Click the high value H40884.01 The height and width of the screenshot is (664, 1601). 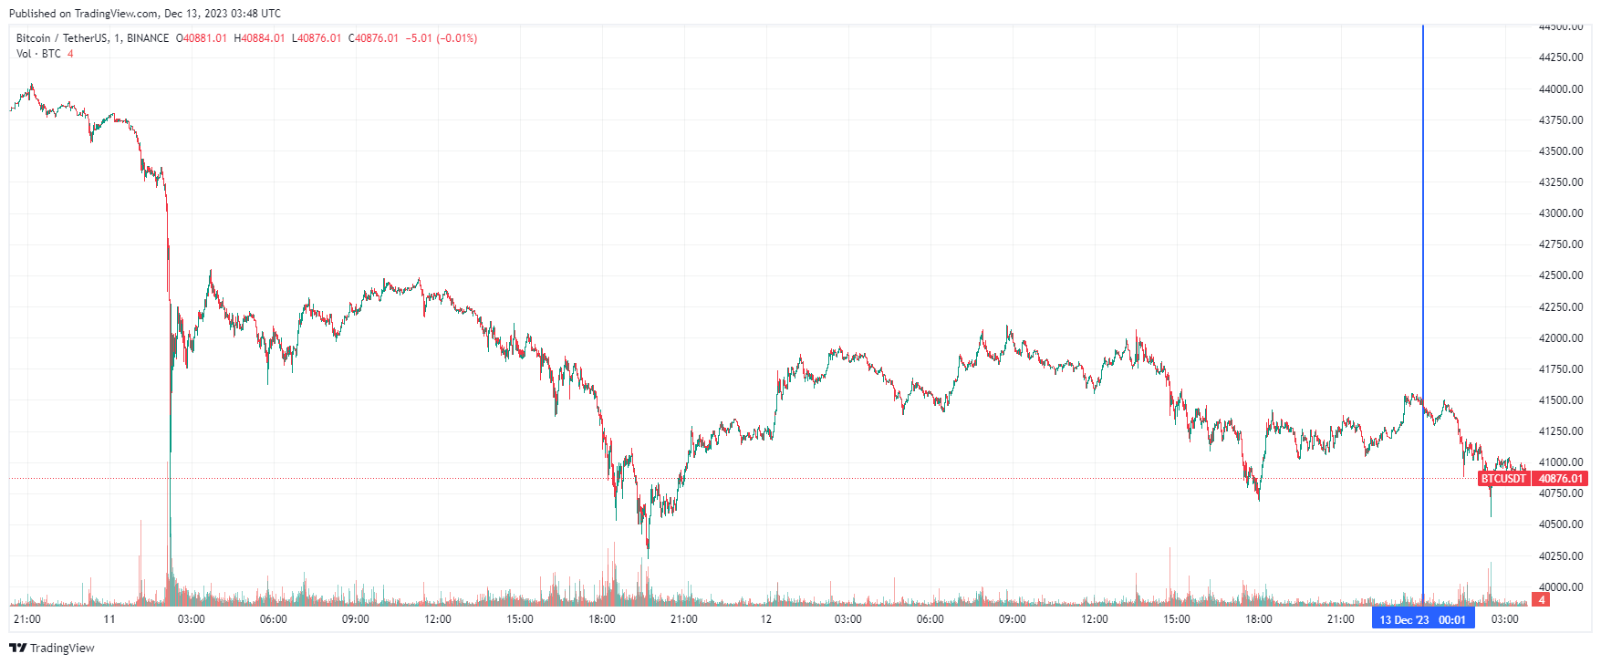click(259, 38)
